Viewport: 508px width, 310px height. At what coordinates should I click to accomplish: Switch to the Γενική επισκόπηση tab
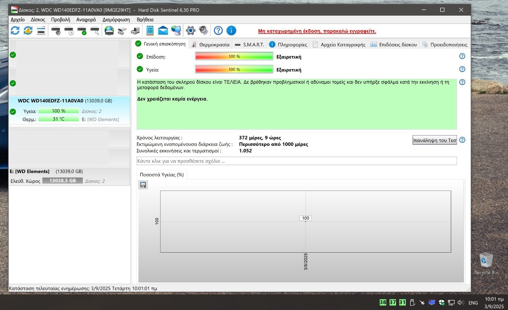coord(161,44)
